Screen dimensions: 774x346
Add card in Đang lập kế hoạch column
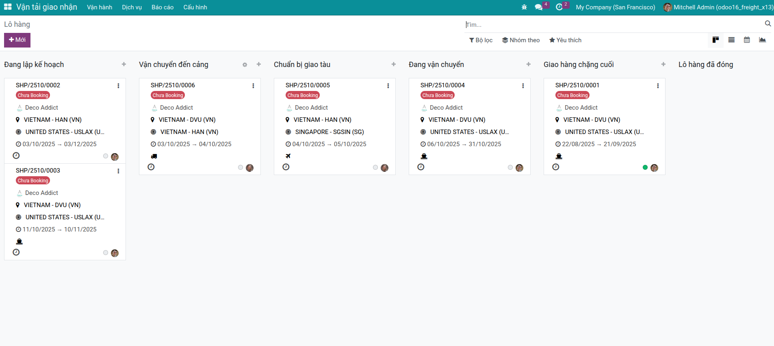(124, 64)
